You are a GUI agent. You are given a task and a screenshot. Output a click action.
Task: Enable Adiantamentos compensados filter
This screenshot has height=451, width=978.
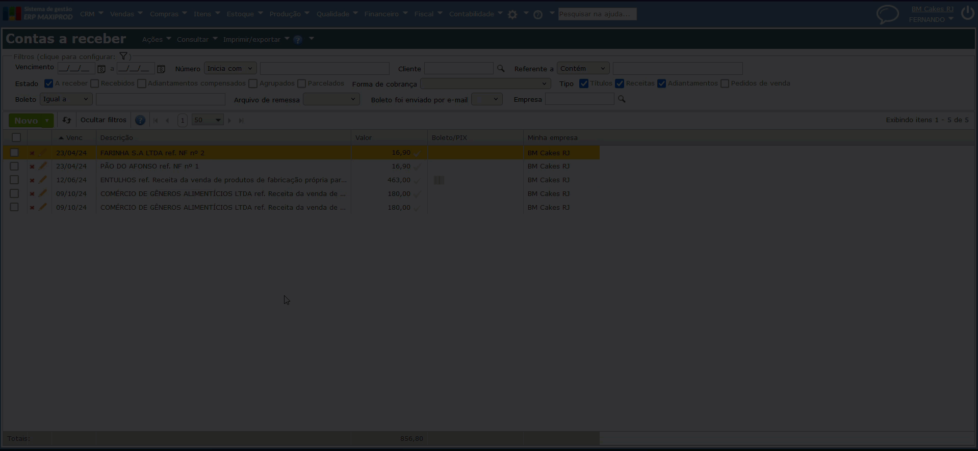(142, 83)
